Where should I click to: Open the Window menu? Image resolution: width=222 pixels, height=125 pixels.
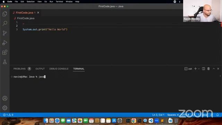tap(69, 2)
